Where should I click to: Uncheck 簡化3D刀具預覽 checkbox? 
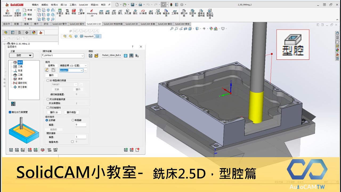[10, 112]
